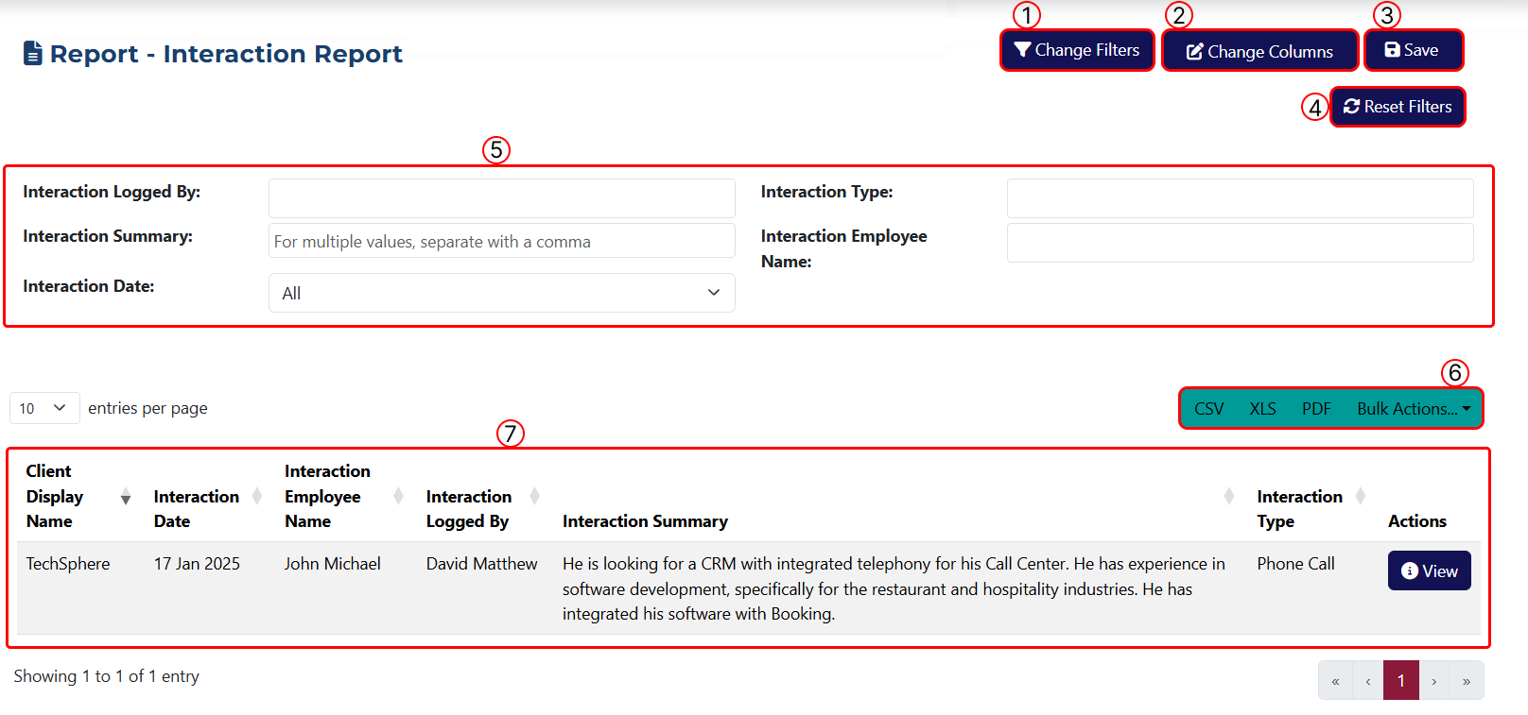The height and width of the screenshot is (715, 1528).
Task: Jump to the last page of results
Action: (1466, 680)
